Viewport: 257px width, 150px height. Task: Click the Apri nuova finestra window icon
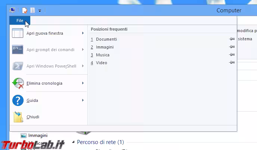[x=18, y=33]
